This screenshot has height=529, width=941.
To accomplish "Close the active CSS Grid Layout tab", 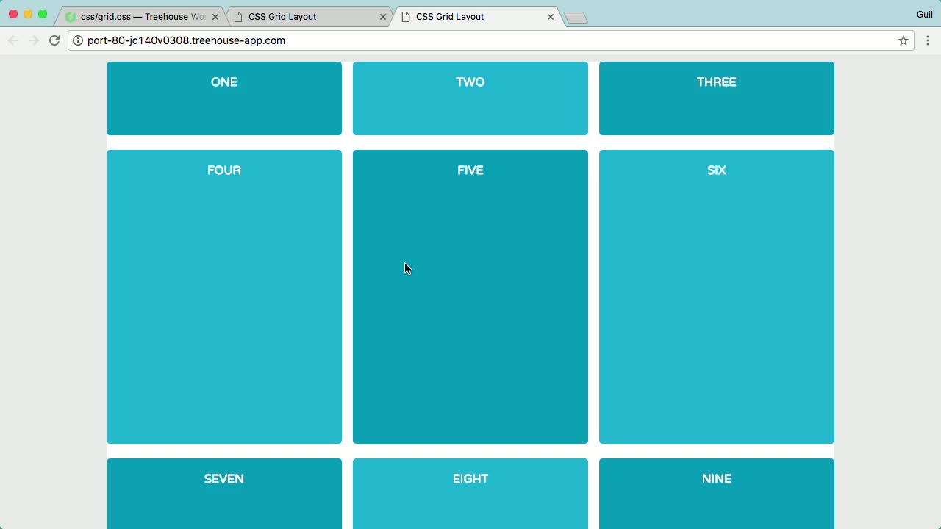I will coord(551,17).
